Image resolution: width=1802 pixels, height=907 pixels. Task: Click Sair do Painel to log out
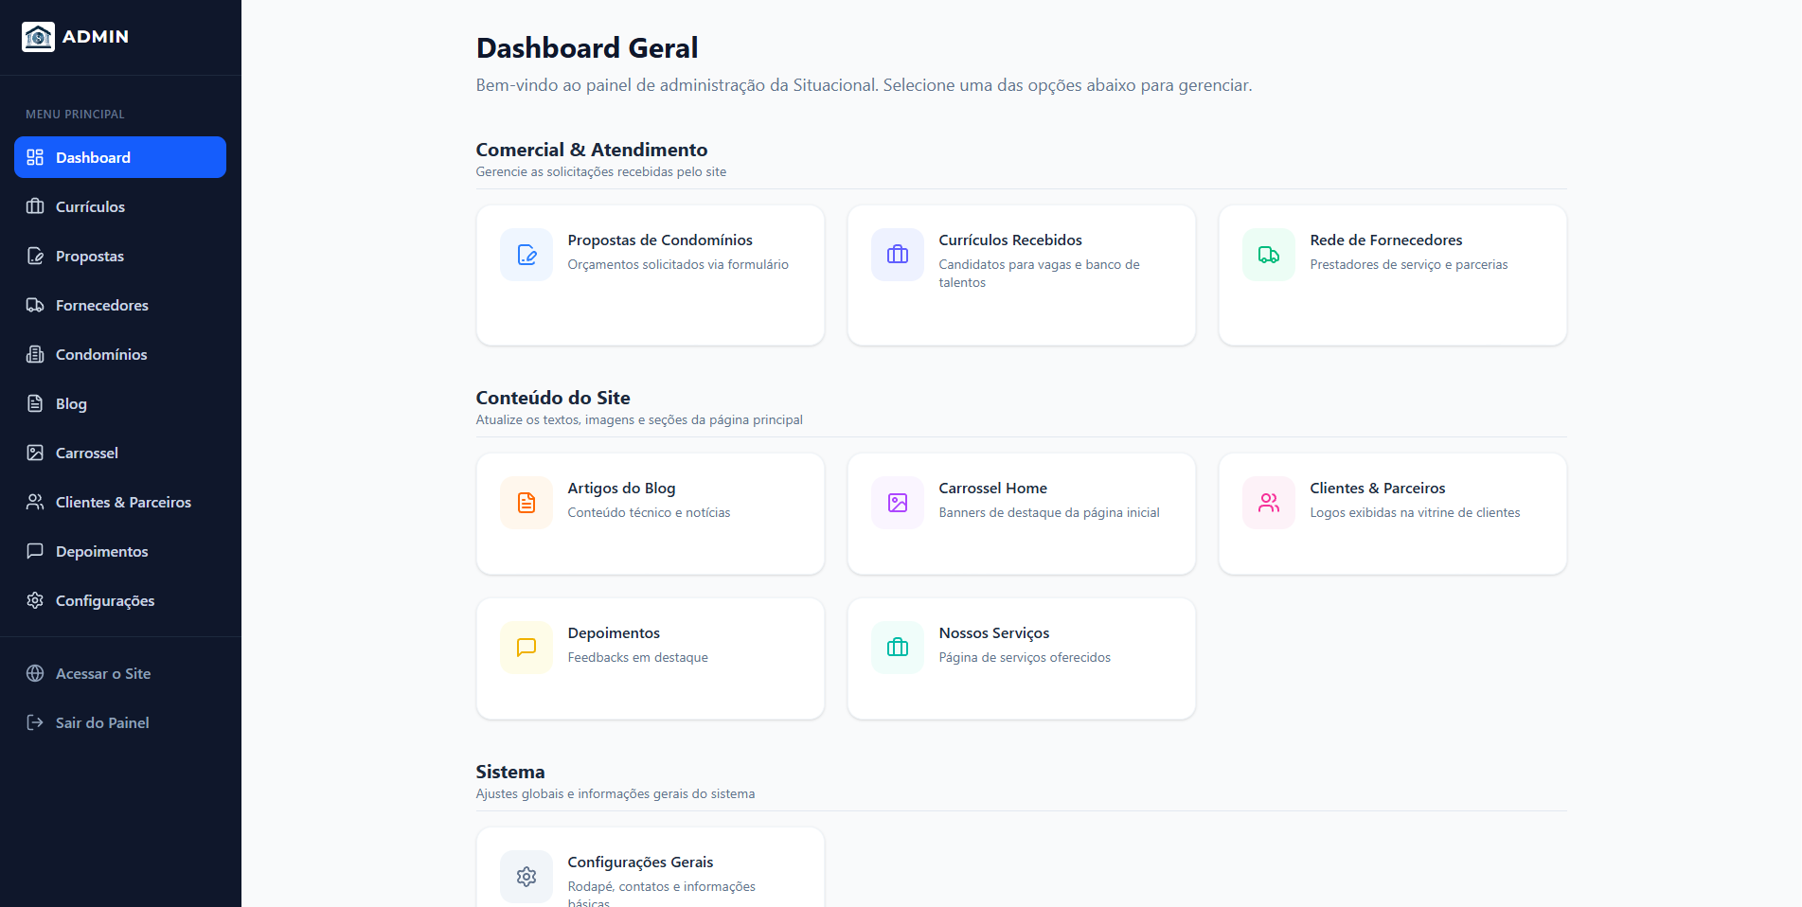[x=120, y=722]
